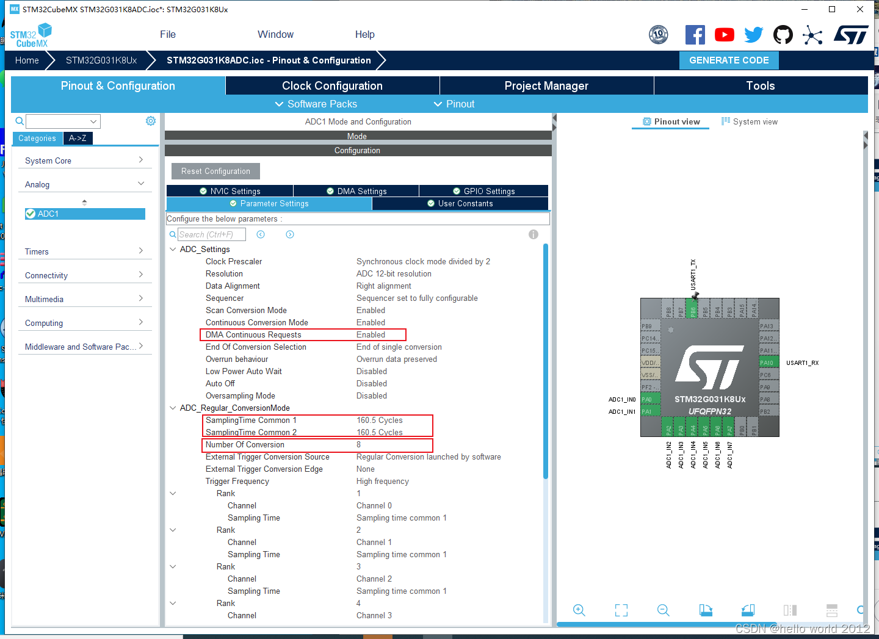Screen dimensions: 879x639
Task: Zoom out of the pinout view
Action: click(x=664, y=610)
